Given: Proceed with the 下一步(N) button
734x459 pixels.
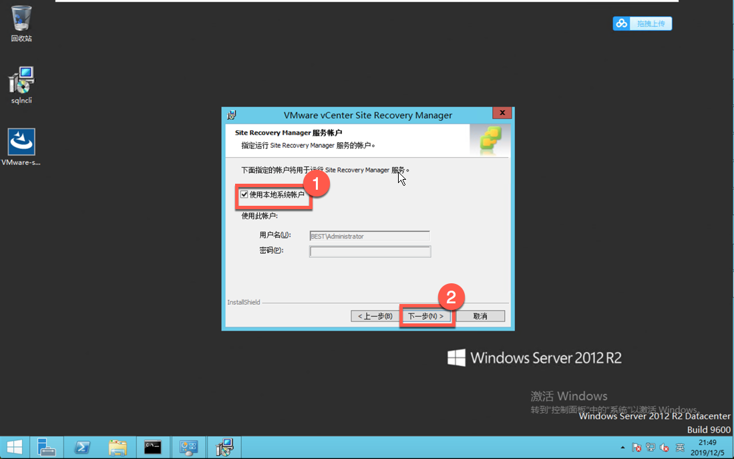Looking at the screenshot, I should click(425, 316).
